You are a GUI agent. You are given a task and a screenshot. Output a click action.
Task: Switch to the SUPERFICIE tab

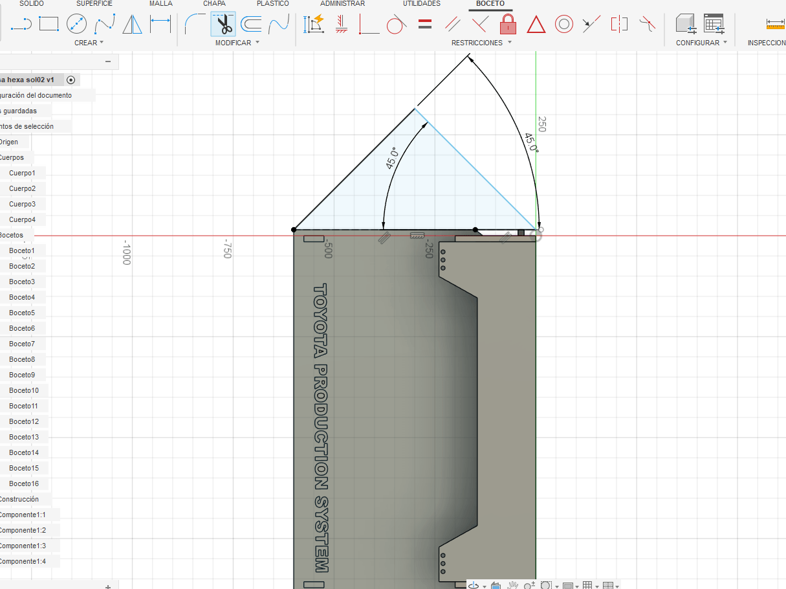94,4
